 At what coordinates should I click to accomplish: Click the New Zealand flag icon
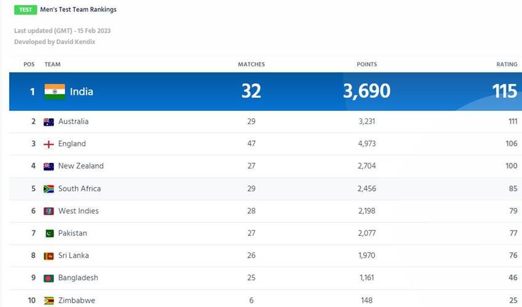tap(49, 166)
